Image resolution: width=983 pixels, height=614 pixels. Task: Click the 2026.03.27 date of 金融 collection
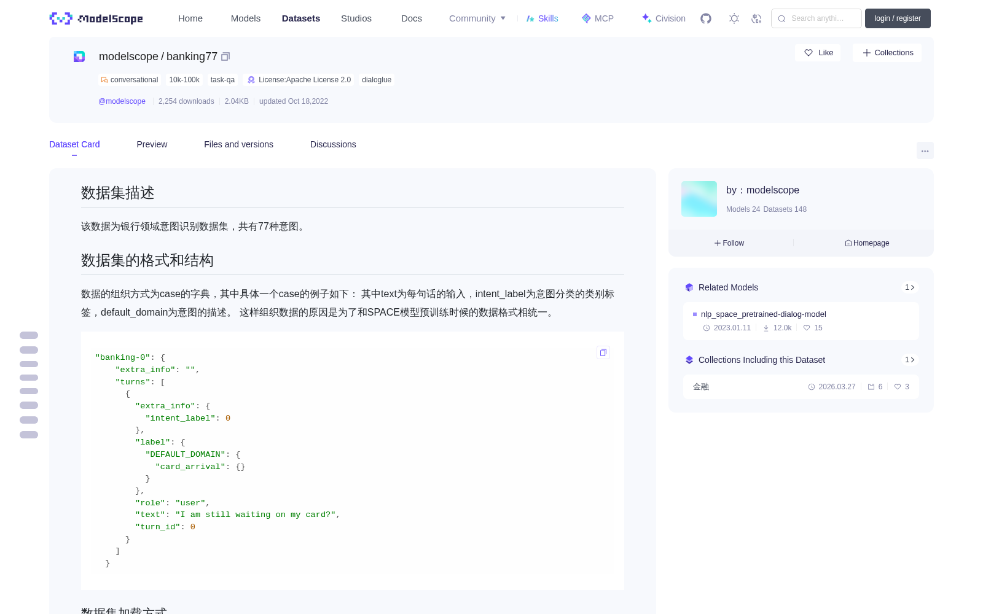(832, 387)
